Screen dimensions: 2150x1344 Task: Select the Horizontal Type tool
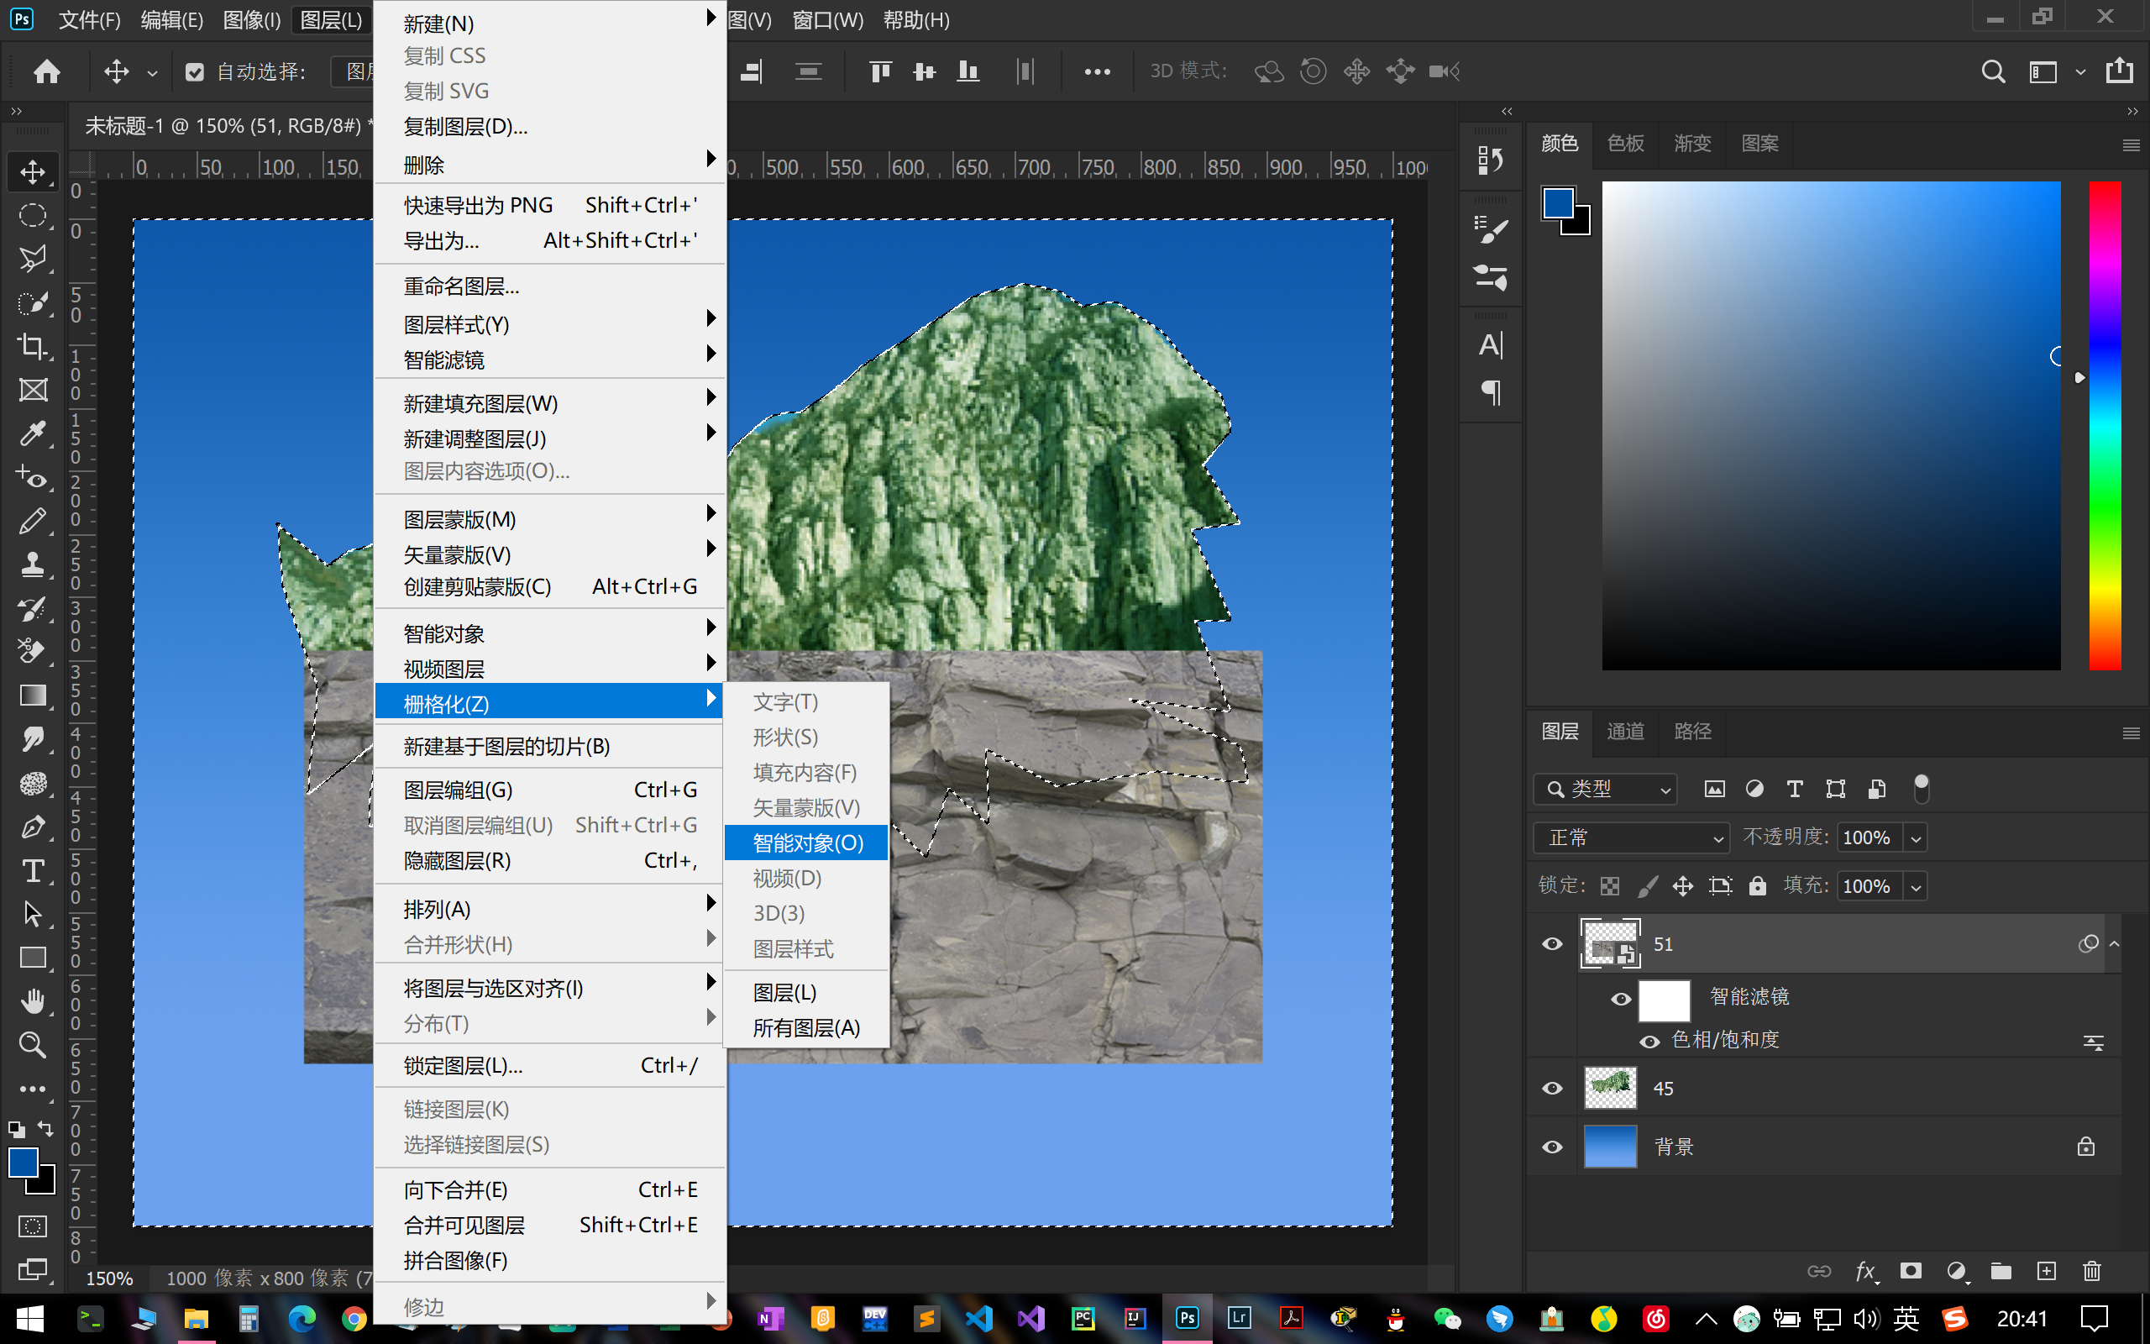coord(33,870)
